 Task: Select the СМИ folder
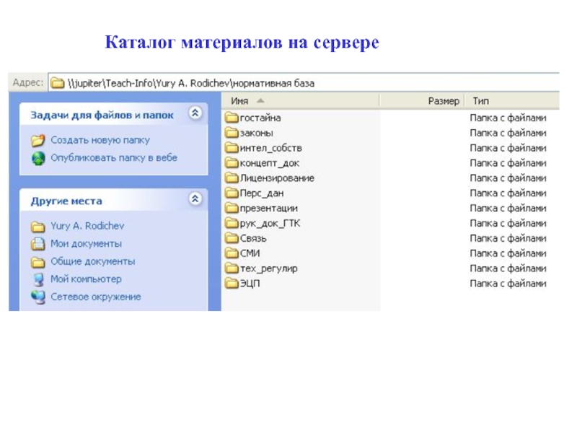[x=250, y=253]
